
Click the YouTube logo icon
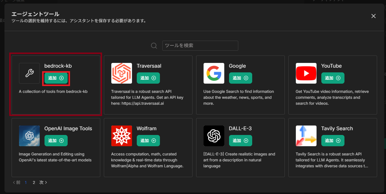[306, 73]
